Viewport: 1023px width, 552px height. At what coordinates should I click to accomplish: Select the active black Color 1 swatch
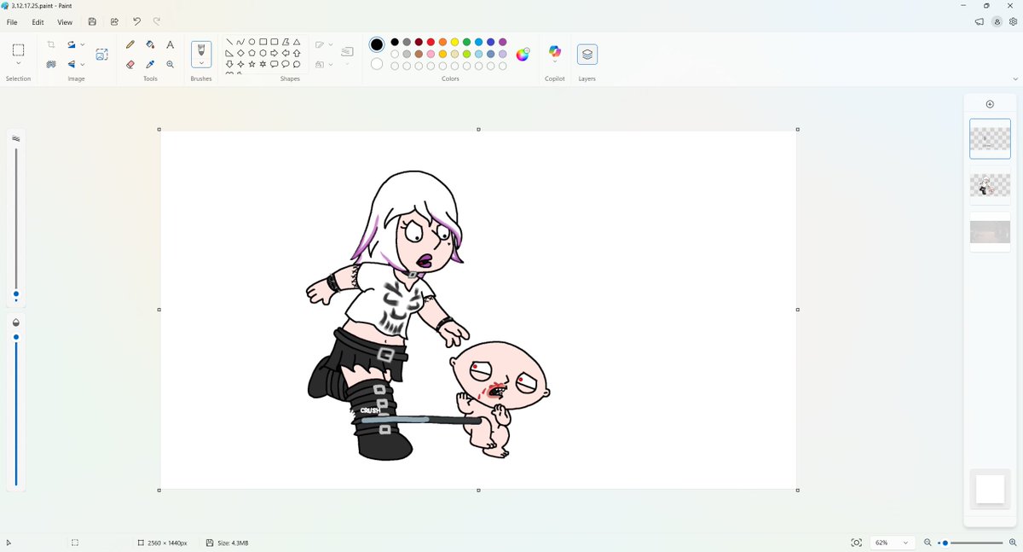(377, 44)
